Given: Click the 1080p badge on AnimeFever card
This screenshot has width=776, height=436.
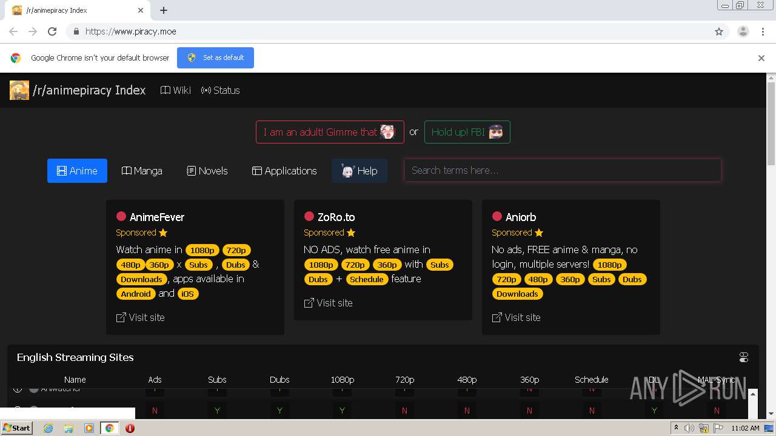Looking at the screenshot, I should 202,250.
